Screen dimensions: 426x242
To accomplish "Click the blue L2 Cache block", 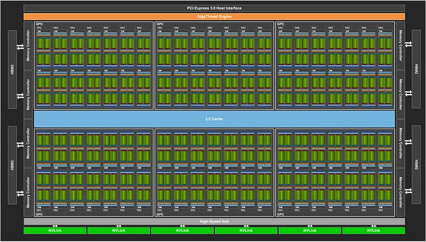I will pos(214,119).
